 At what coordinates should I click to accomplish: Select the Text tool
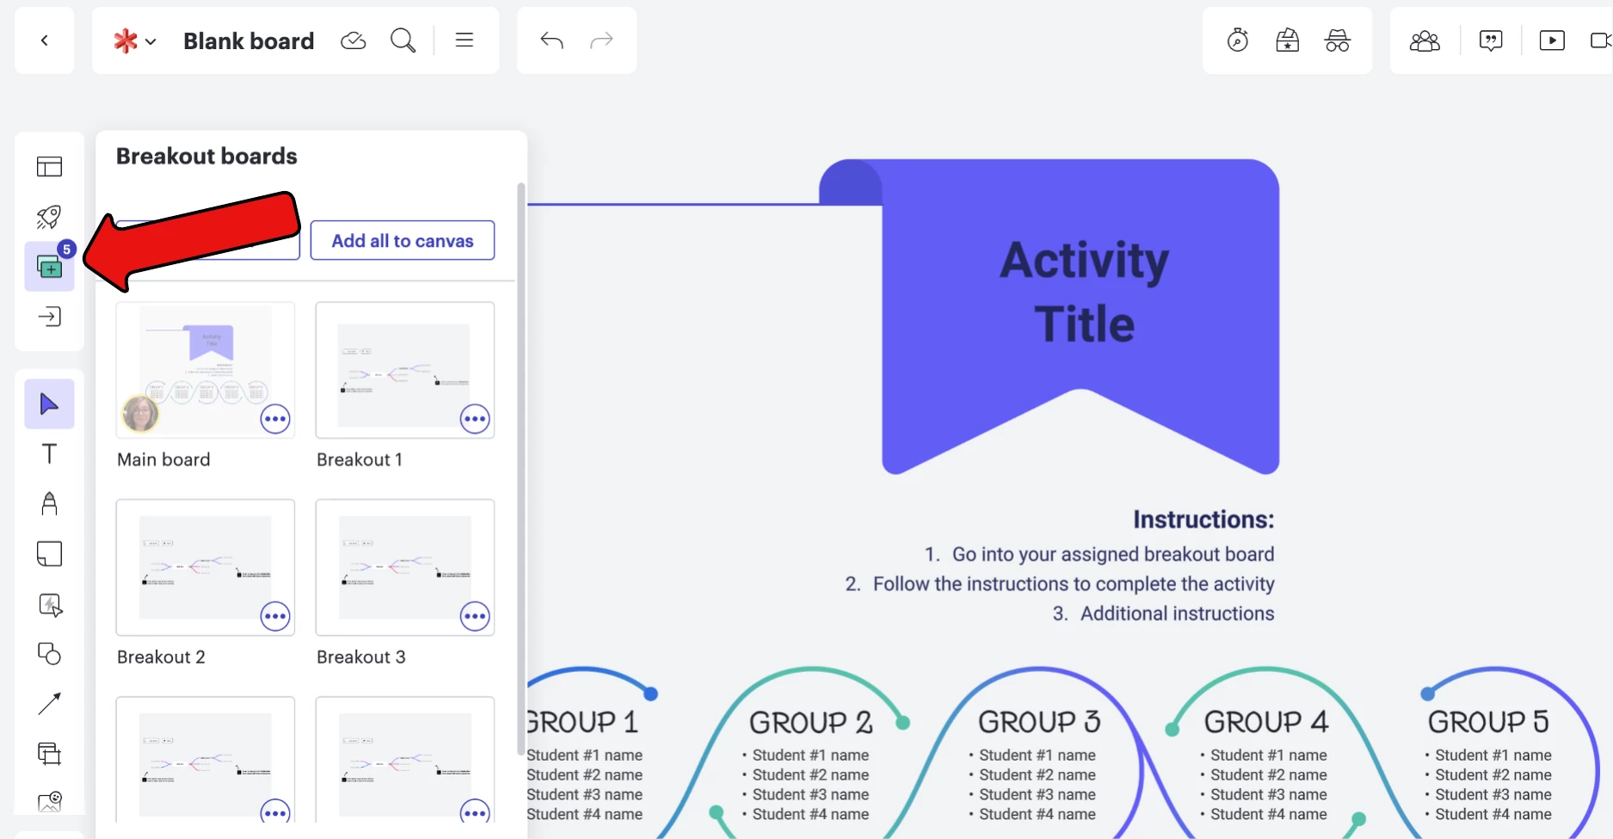[49, 453]
